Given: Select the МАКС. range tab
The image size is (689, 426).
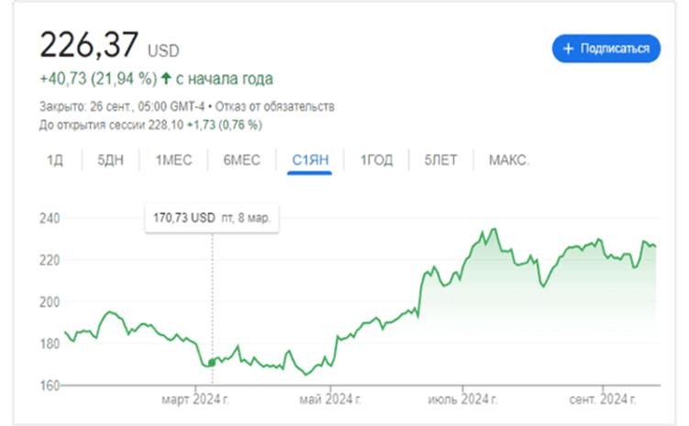Looking at the screenshot, I should (x=508, y=160).
